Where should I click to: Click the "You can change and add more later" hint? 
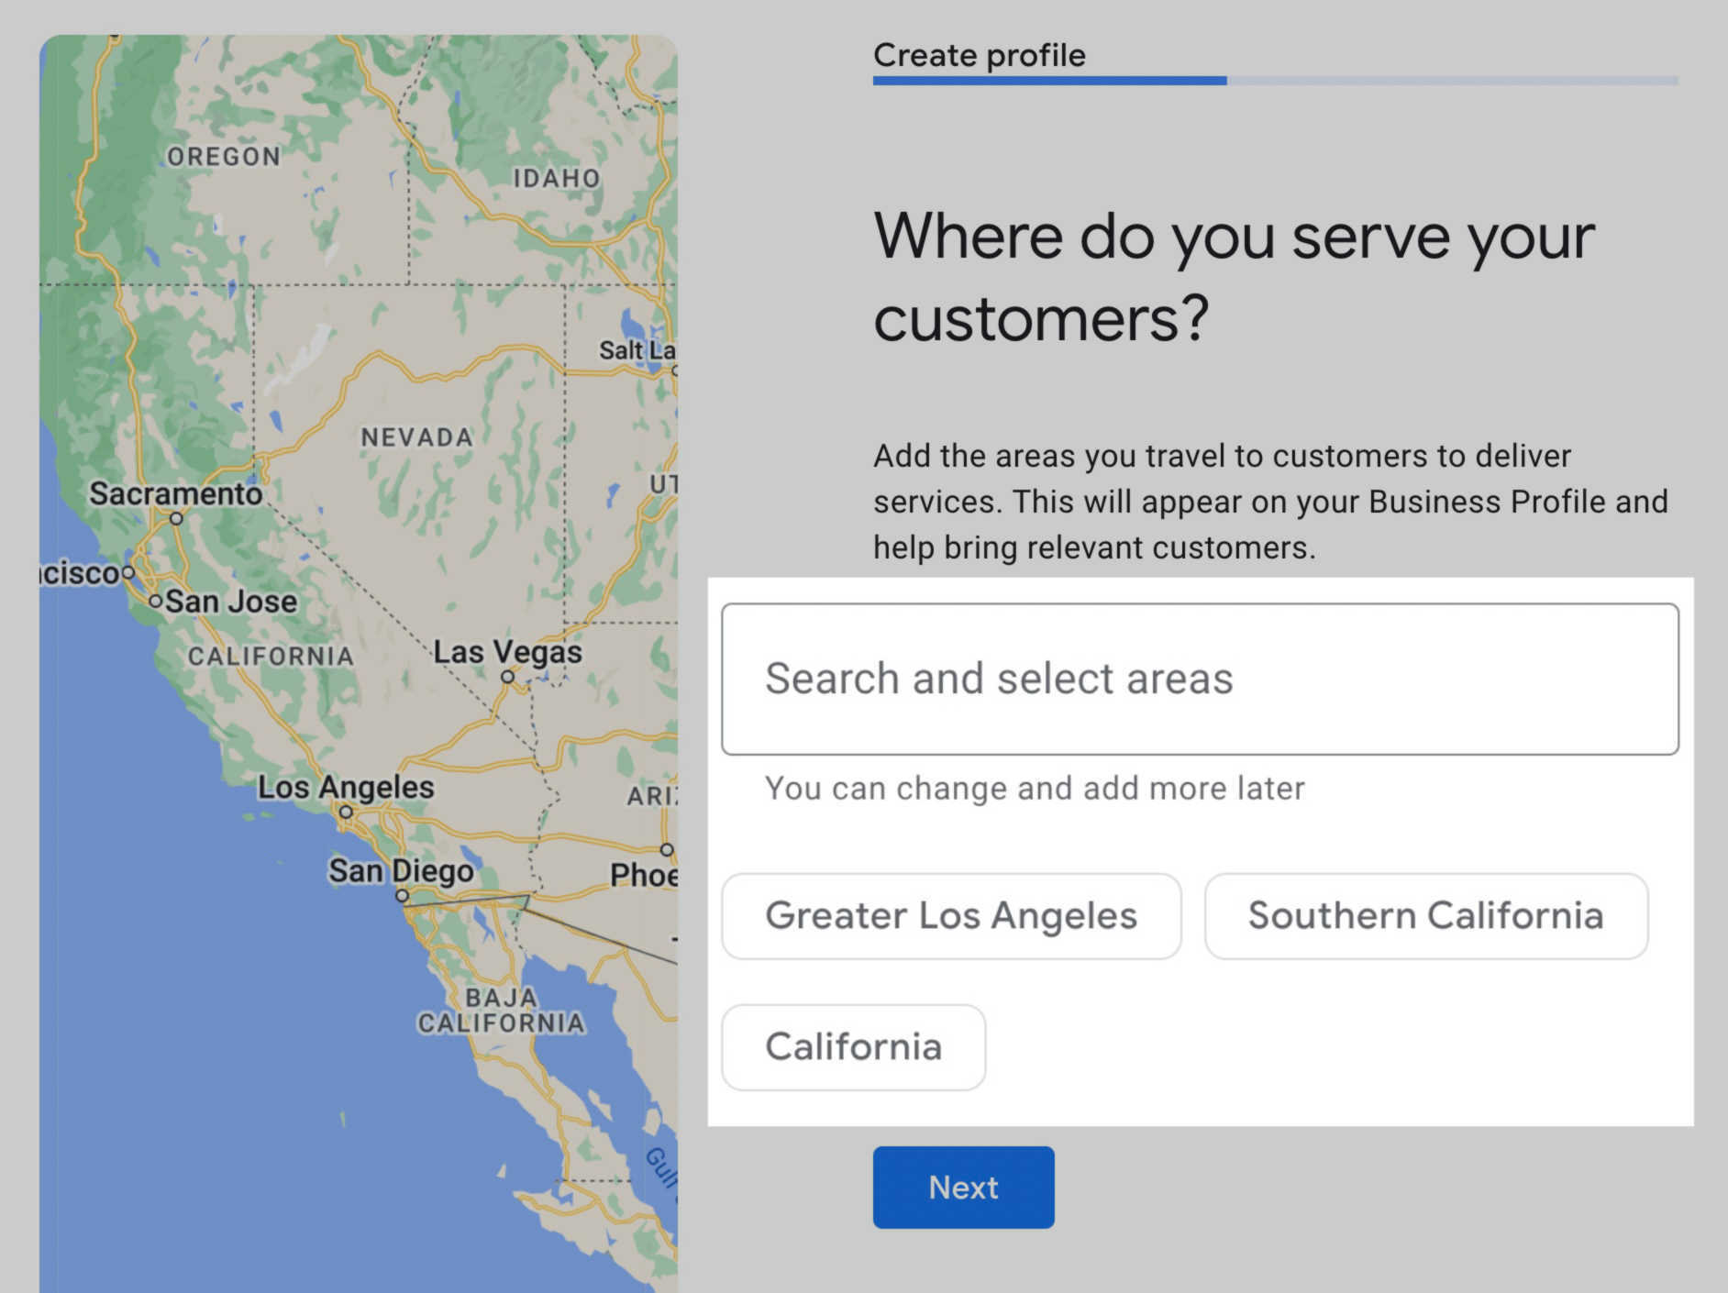(1035, 789)
